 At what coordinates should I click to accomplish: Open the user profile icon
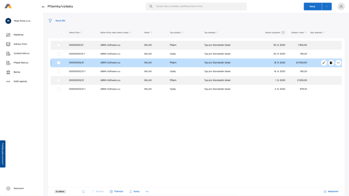(x=341, y=6)
